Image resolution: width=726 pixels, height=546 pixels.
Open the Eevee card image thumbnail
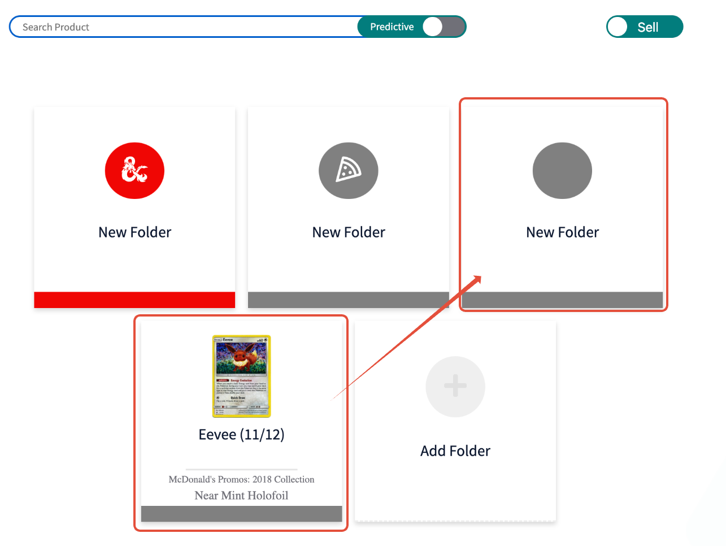point(241,376)
